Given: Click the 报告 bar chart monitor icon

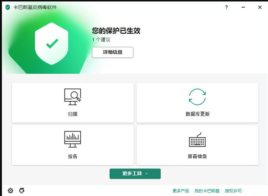Looking at the screenshot, I should [x=72, y=139].
